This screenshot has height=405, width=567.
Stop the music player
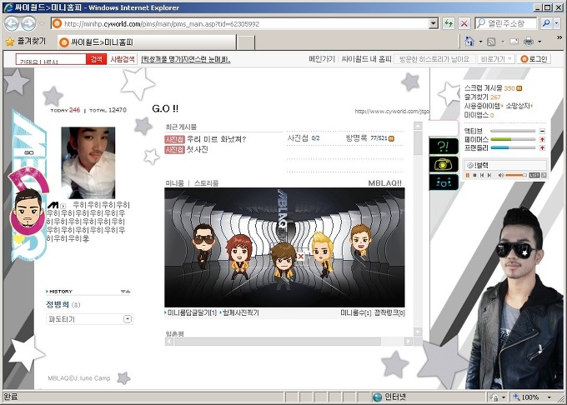point(474,175)
